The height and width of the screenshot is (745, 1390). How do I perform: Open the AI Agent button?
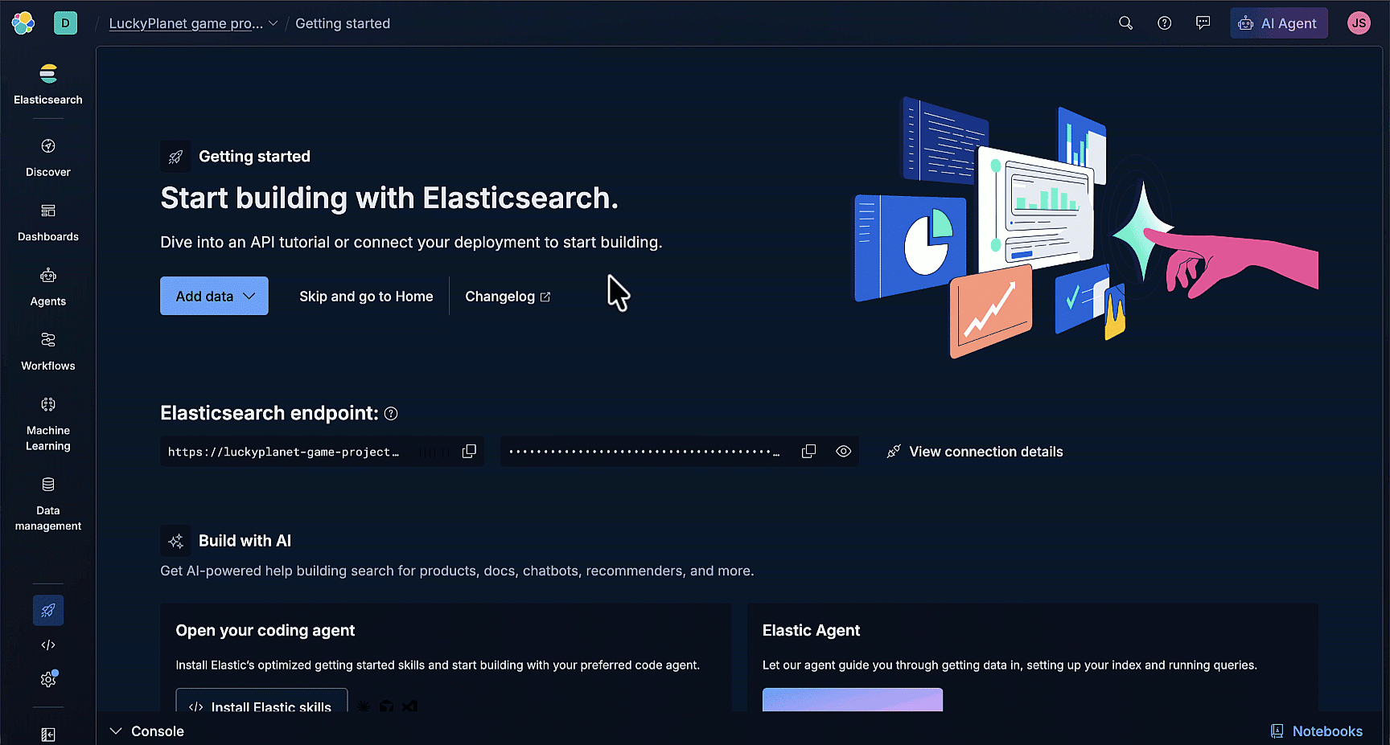coord(1279,23)
